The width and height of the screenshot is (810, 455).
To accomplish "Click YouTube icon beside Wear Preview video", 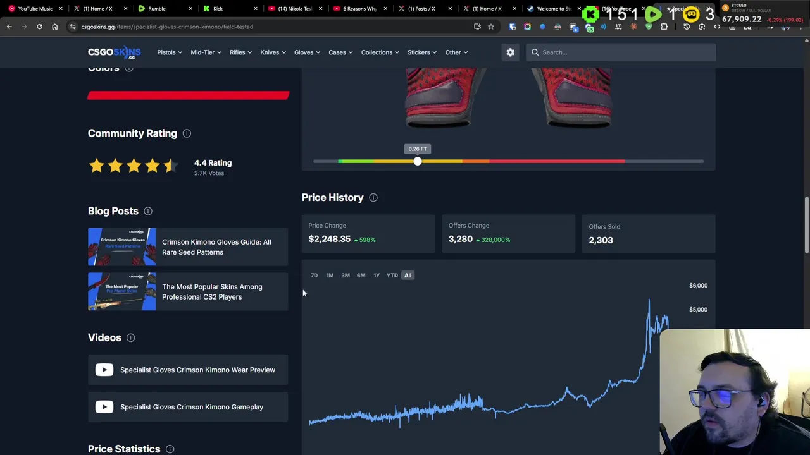I will [x=104, y=370].
